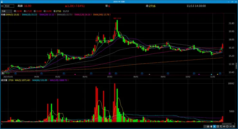
Task: Click the 均線 moving average label
Action: pyautogui.click(x=3, y=14)
